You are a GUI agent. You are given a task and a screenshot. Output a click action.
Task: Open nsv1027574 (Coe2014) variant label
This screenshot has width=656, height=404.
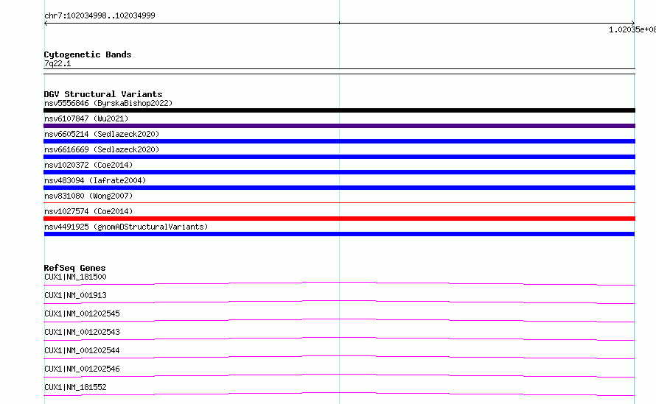pyautogui.click(x=88, y=211)
